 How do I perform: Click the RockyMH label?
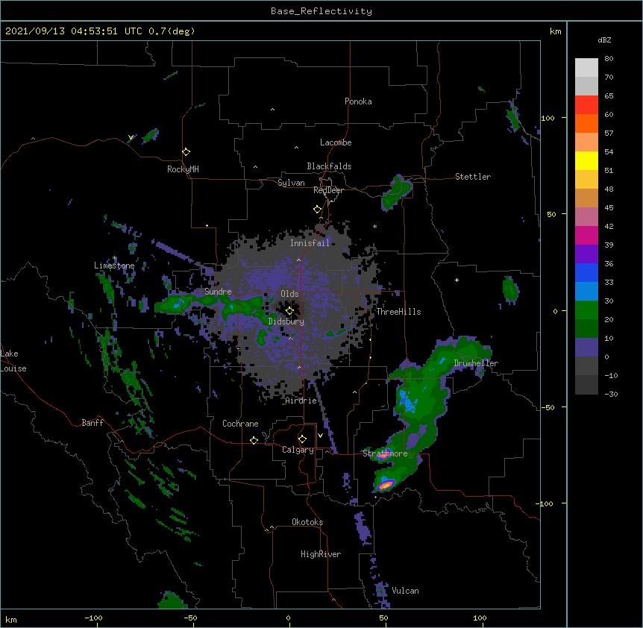pos(183,169)
